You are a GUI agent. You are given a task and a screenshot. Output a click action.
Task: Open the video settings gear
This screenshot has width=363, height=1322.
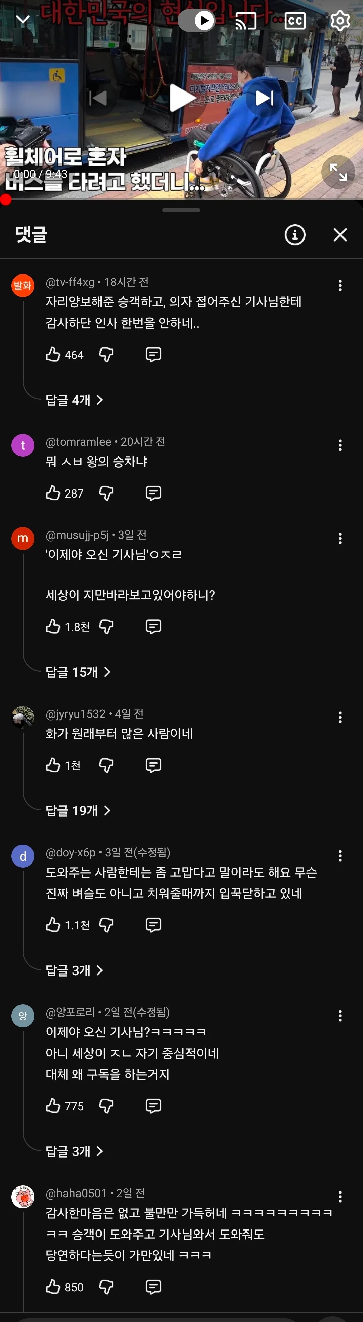pos(340,21)
